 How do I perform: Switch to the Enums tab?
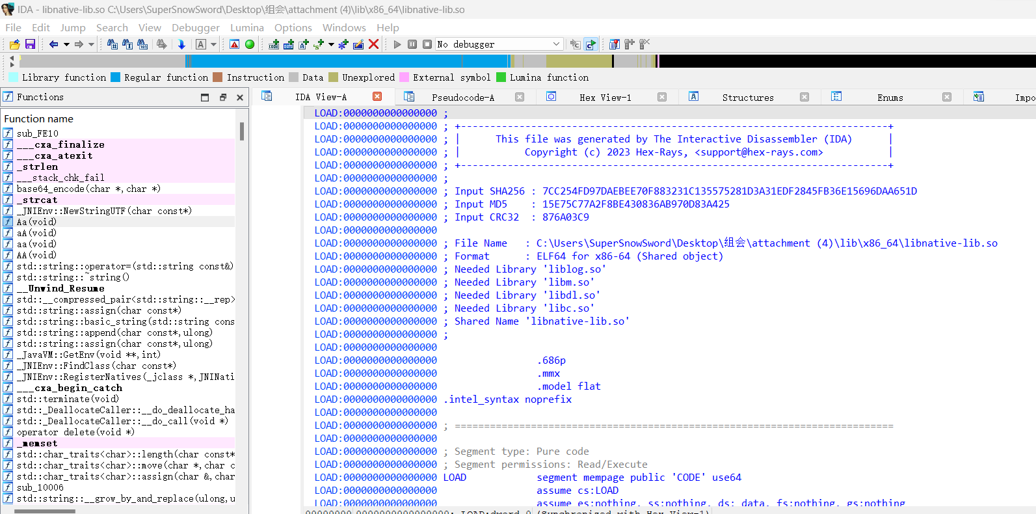(890, 98)
